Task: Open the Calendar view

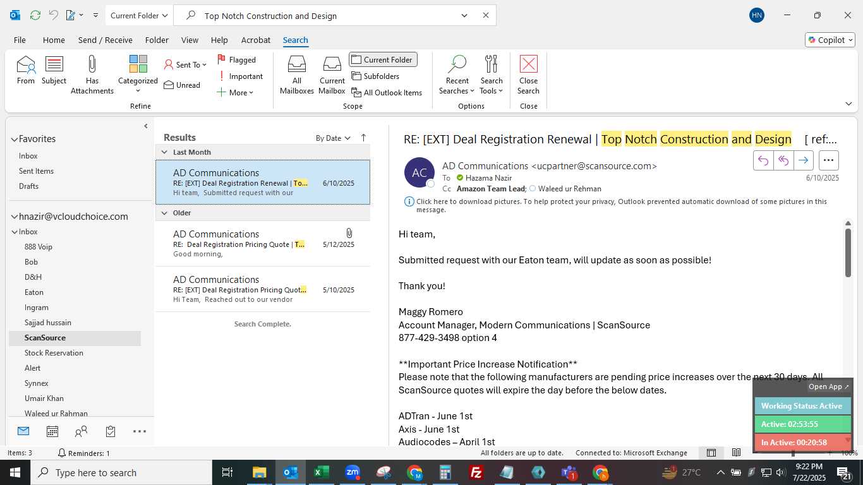Action: (52, 431)
